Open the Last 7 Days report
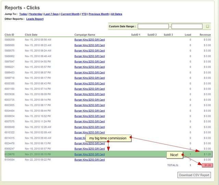Screen dimensions: 219x185 click(51, 14)
